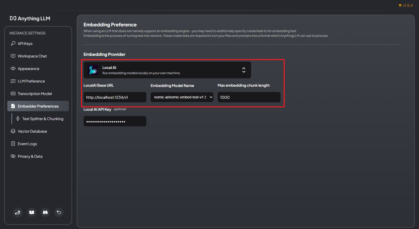
Task: Click the chat bubble icon beside Workspace Chat
Action: coord(13,56)
